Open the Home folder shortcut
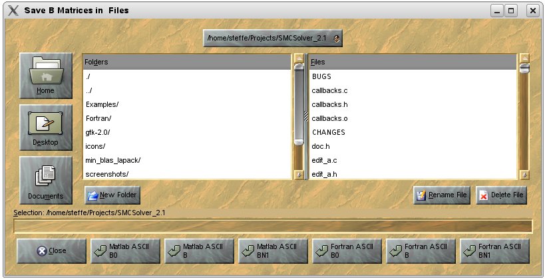Image resolution: width=545 pixels, height=279 pixels. coord(45,76)
